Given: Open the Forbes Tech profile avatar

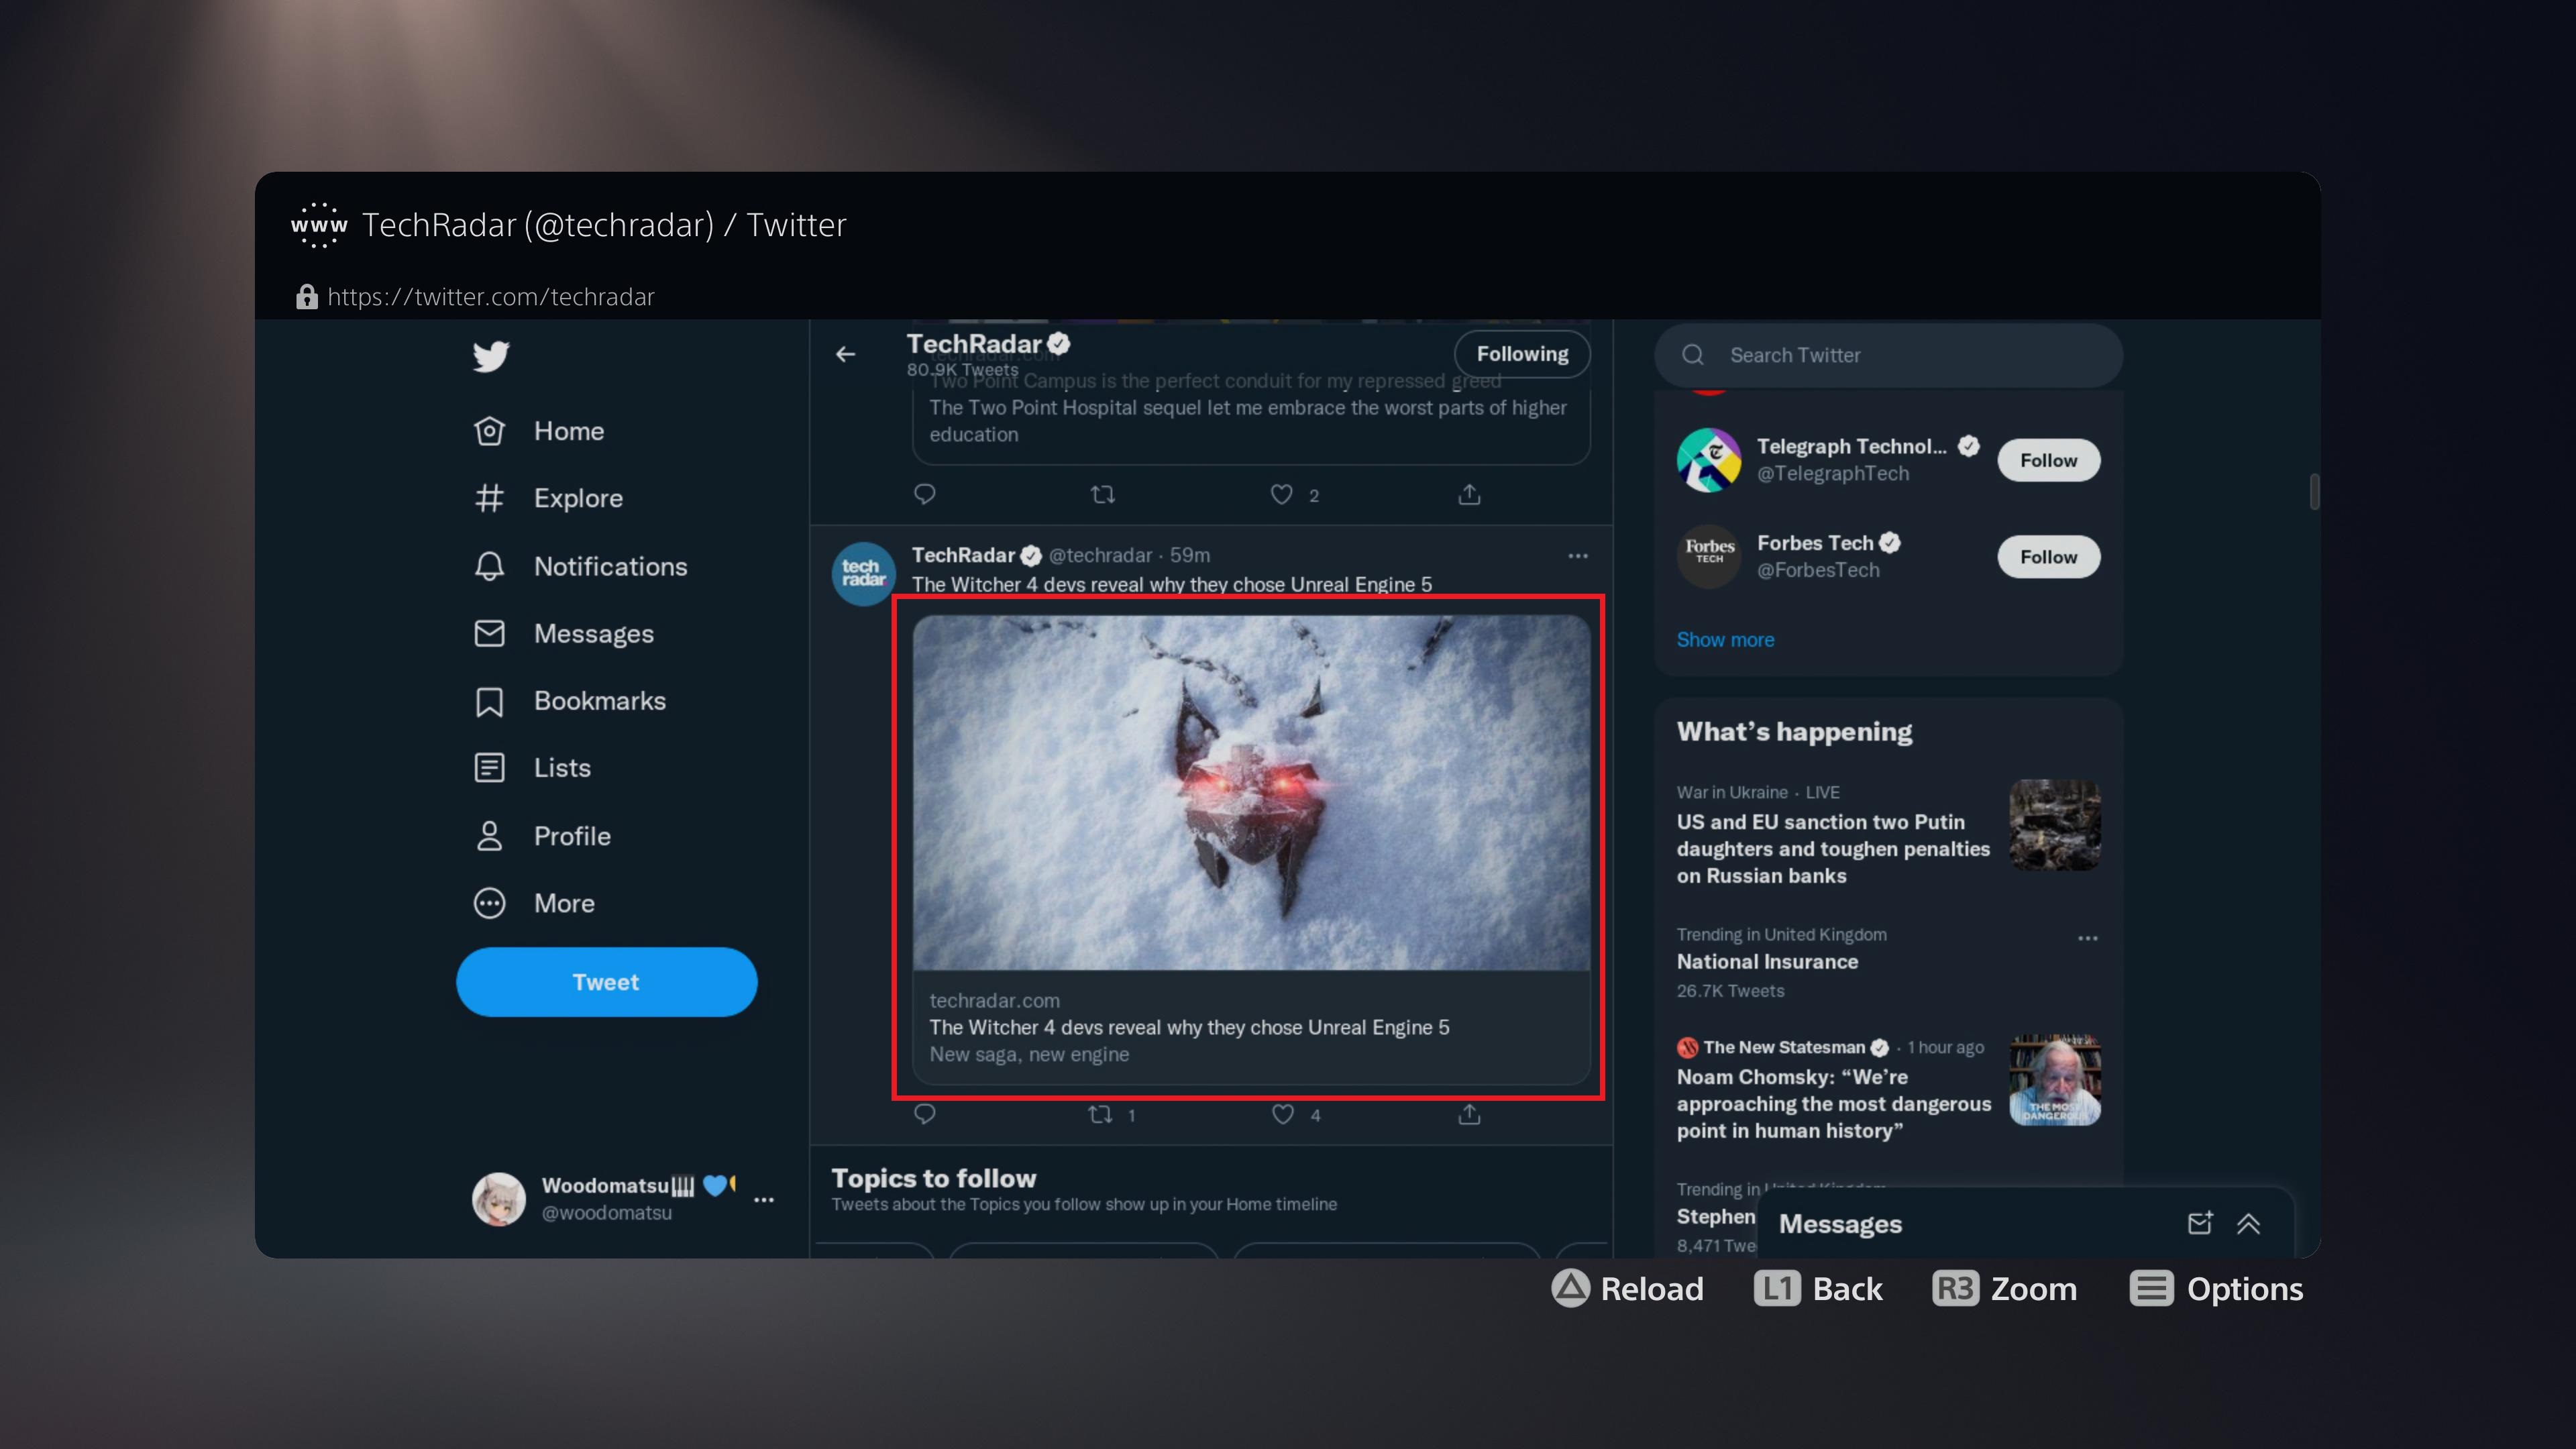Looking at the screenshot, I should [1708, 557].
